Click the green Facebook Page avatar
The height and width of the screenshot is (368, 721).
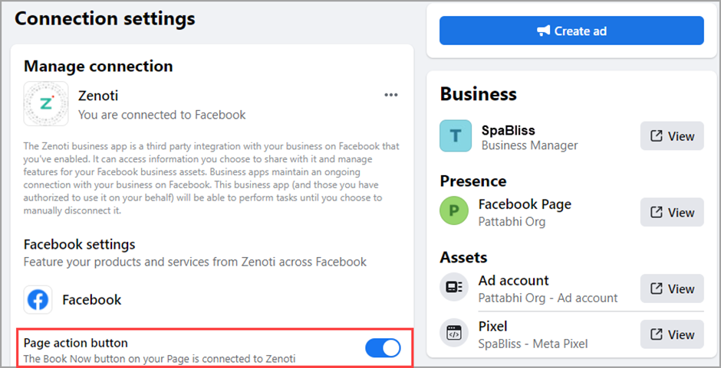pyautogui.click(x=454, y=212)
